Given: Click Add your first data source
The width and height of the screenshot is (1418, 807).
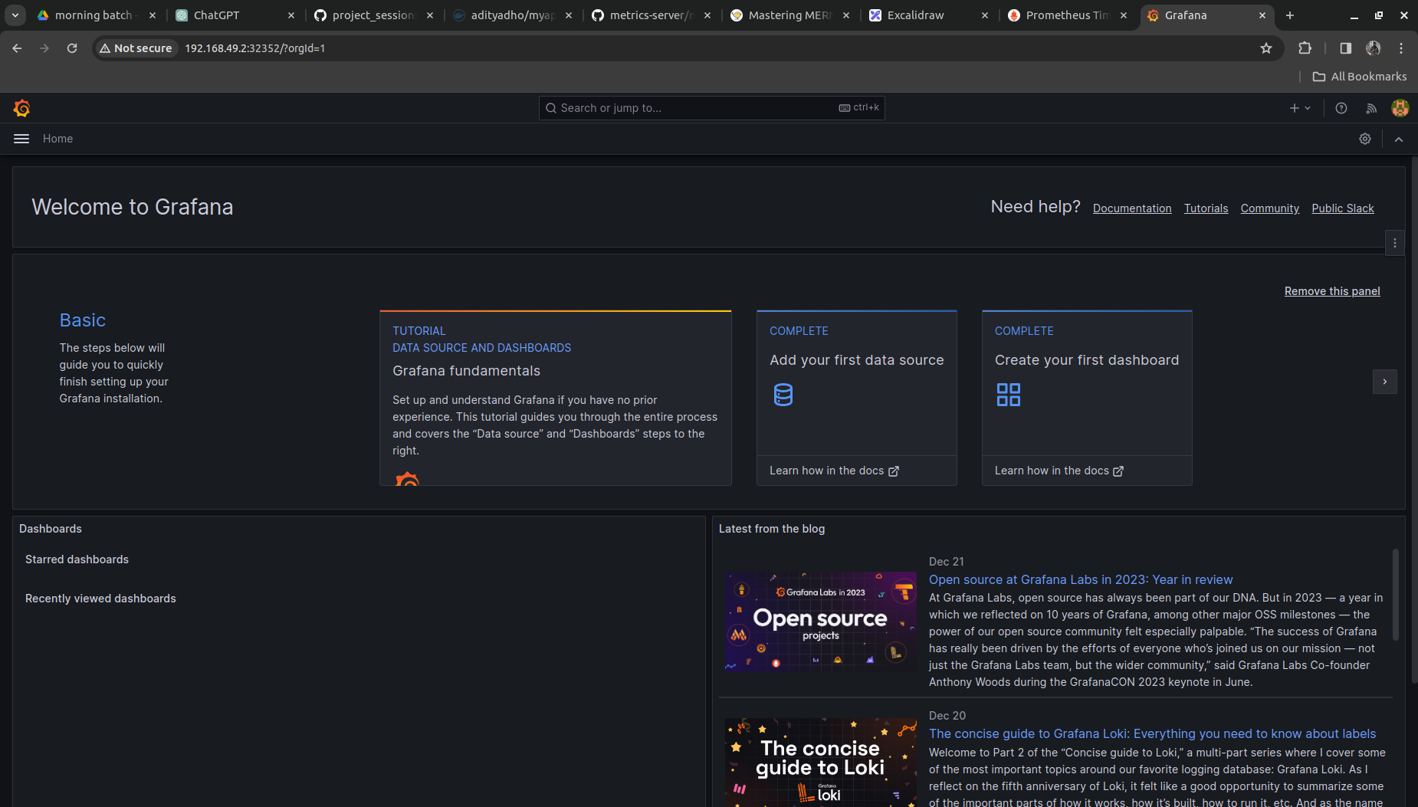Looking at the screenshot, I should point(857,360).
